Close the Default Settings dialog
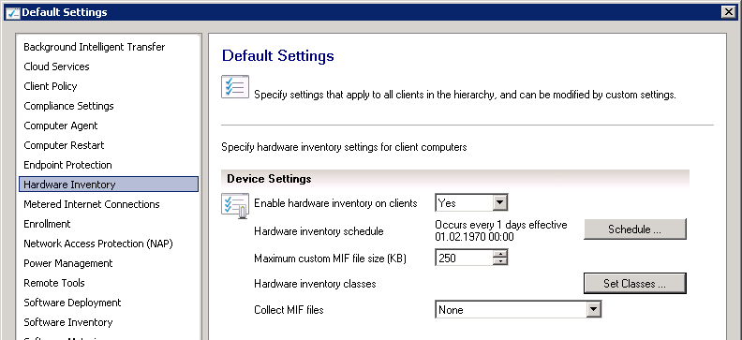The image size is (742, 340). click(729, 12)
